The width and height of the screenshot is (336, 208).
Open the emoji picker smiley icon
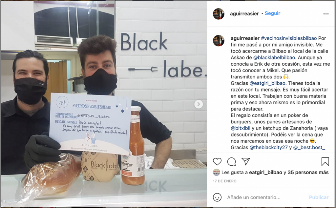click(217, 197)
